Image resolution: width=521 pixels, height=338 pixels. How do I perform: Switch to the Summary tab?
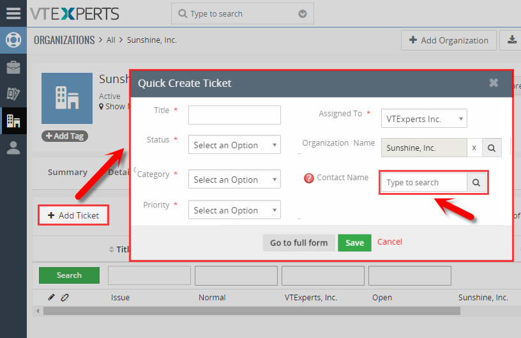[68, 172]
